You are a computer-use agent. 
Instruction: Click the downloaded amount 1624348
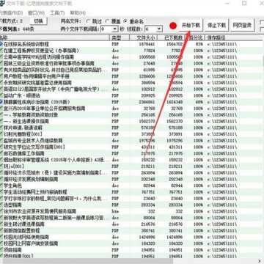(175, 102)
